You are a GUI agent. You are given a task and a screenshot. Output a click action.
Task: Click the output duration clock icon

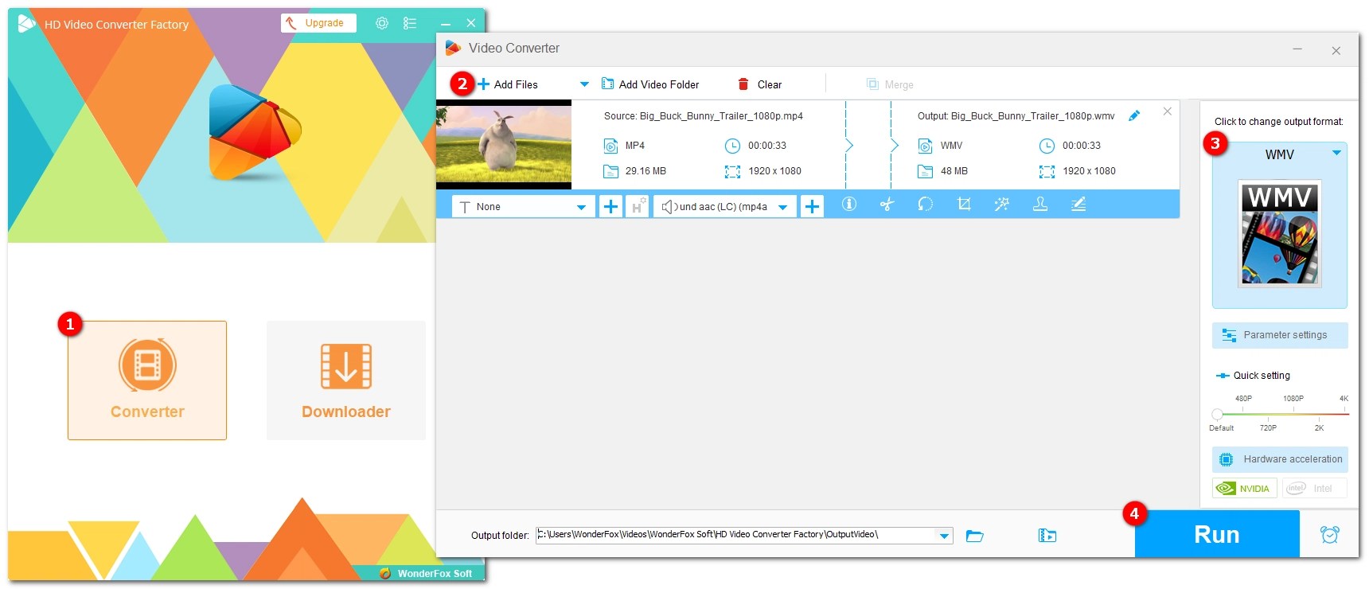(1047, 146)
